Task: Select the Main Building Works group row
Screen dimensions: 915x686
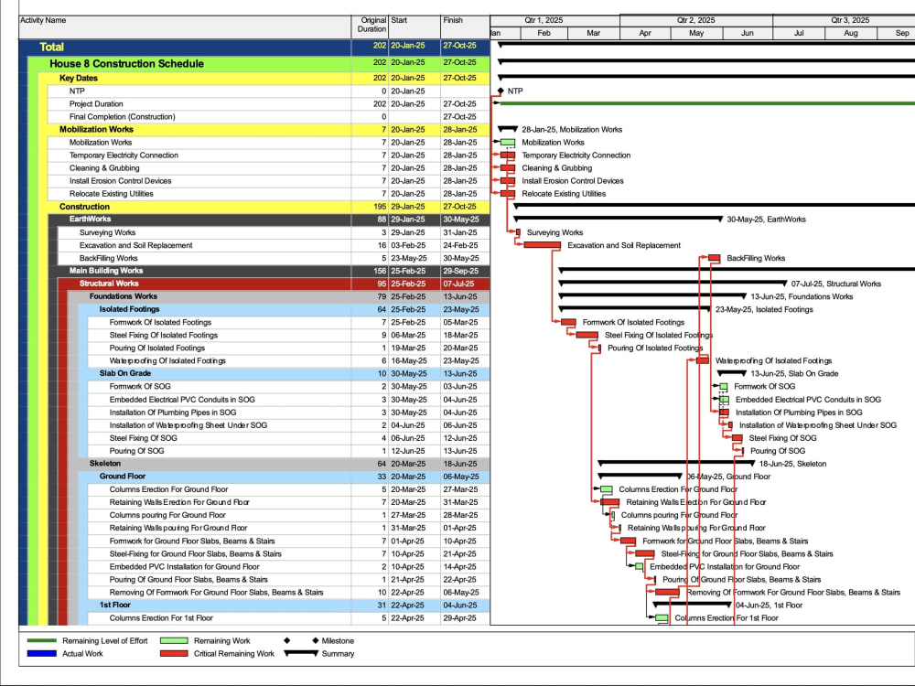Action: click(x=268, y=271)
